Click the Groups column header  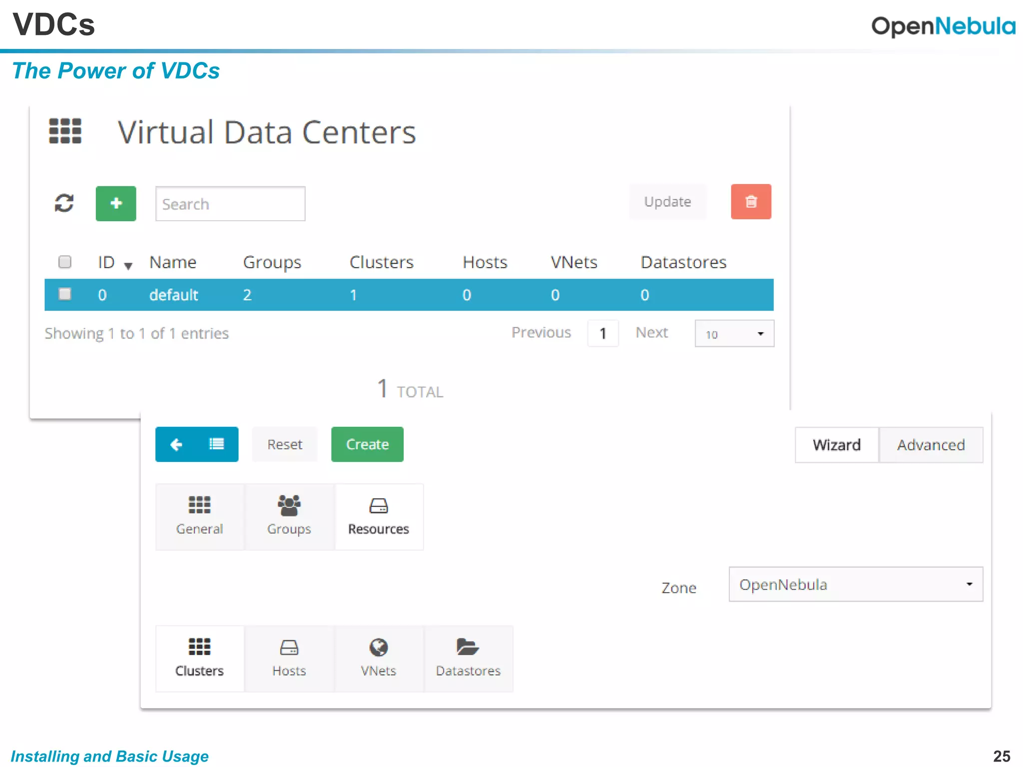(272, 262)
